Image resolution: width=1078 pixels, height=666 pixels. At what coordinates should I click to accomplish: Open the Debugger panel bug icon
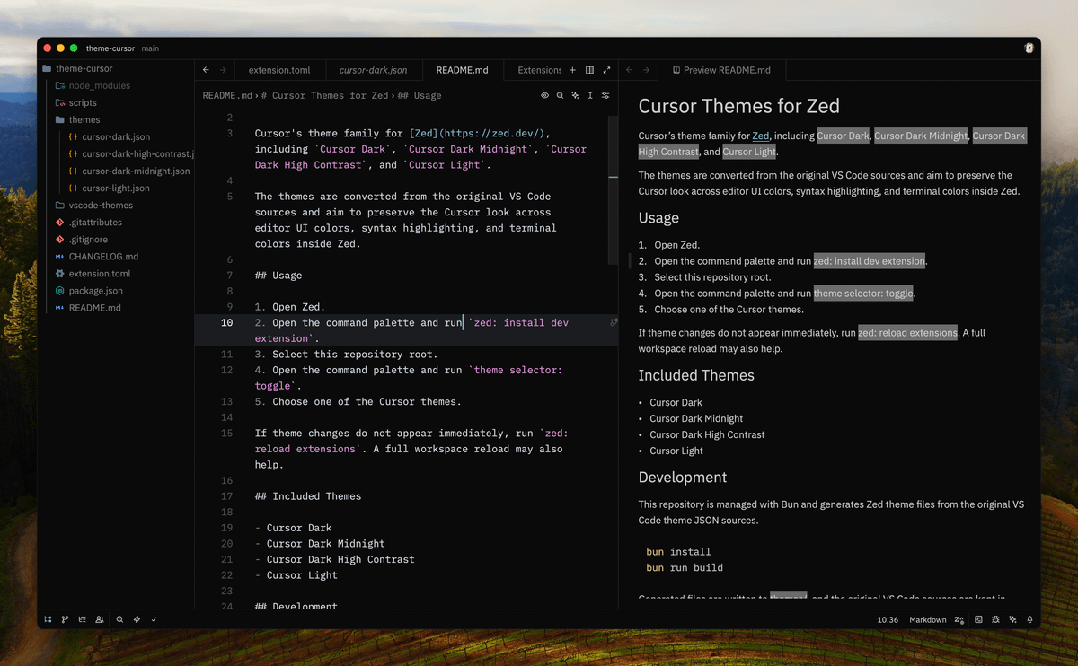pos(995,619)
